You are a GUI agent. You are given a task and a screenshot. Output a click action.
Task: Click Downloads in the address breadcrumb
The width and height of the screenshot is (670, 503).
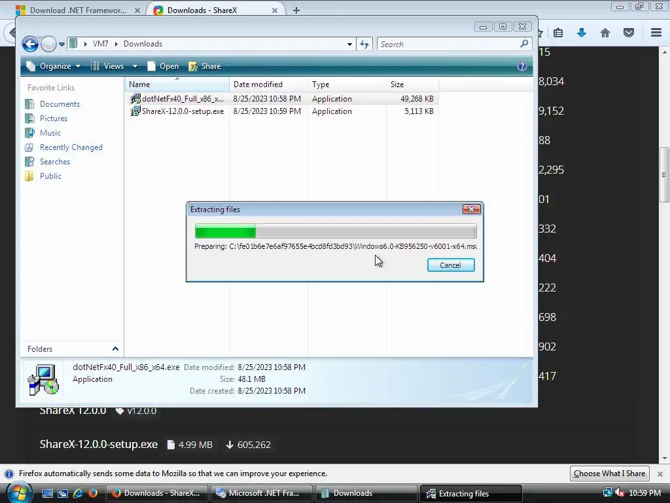click(143, 44)
